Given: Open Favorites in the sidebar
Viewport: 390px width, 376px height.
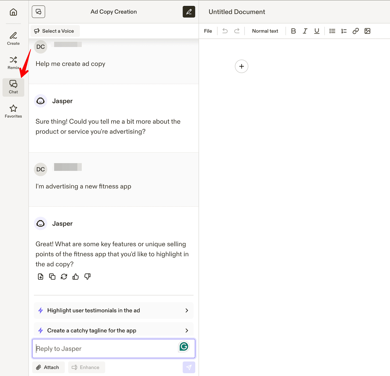Looking at the screenshot, I should pos(13,112).
